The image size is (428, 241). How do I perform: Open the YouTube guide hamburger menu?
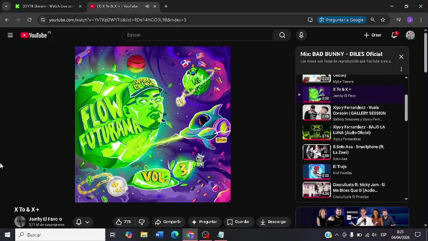pos(10,35)
